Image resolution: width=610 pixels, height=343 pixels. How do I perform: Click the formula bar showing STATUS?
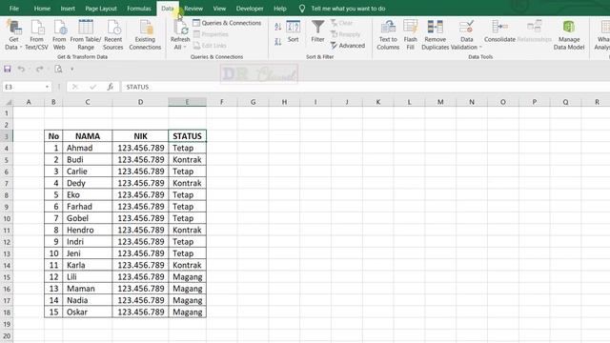[366, 87]
